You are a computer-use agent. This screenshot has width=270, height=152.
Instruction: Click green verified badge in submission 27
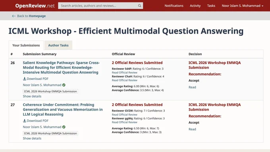pyautogui.click(x=64, y=127)
